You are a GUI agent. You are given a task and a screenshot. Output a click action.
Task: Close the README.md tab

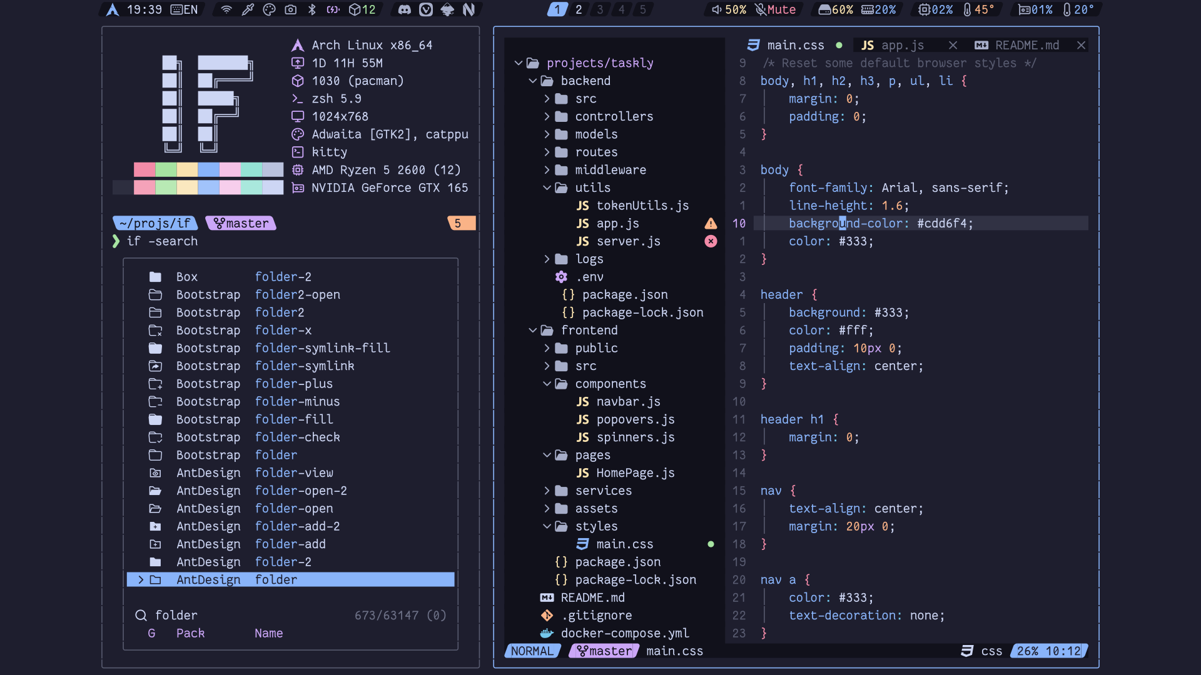point(1081,45)
